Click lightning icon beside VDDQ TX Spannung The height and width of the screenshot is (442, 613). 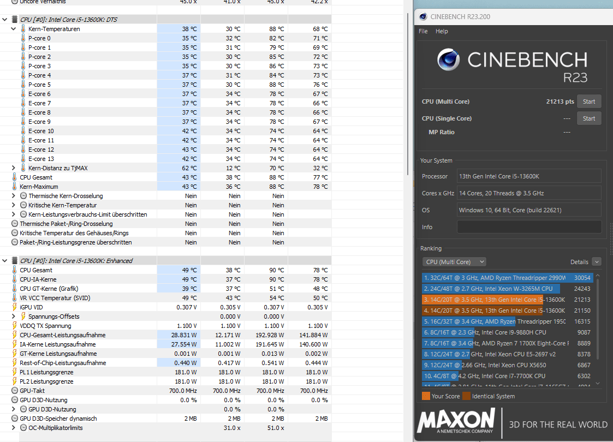[x=14, y=326]
